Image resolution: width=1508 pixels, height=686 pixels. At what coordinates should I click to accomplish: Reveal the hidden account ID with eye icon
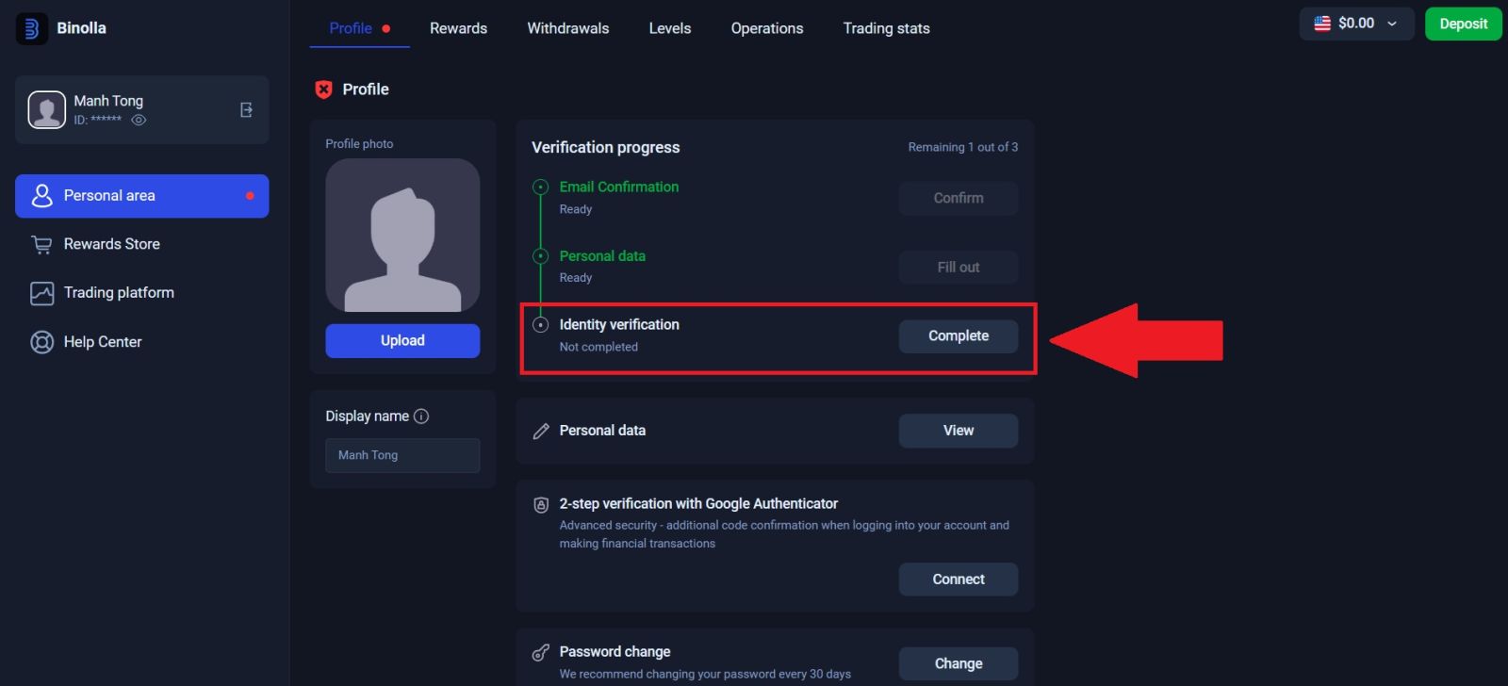138,120
